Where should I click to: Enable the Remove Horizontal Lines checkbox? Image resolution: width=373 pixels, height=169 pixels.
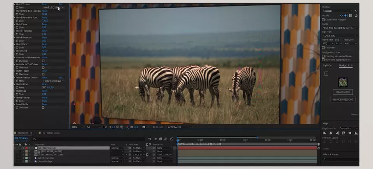pos(43,61)
